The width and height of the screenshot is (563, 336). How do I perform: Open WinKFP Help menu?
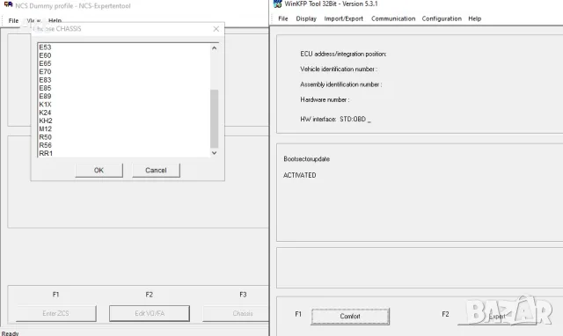[x=475, y=18]
